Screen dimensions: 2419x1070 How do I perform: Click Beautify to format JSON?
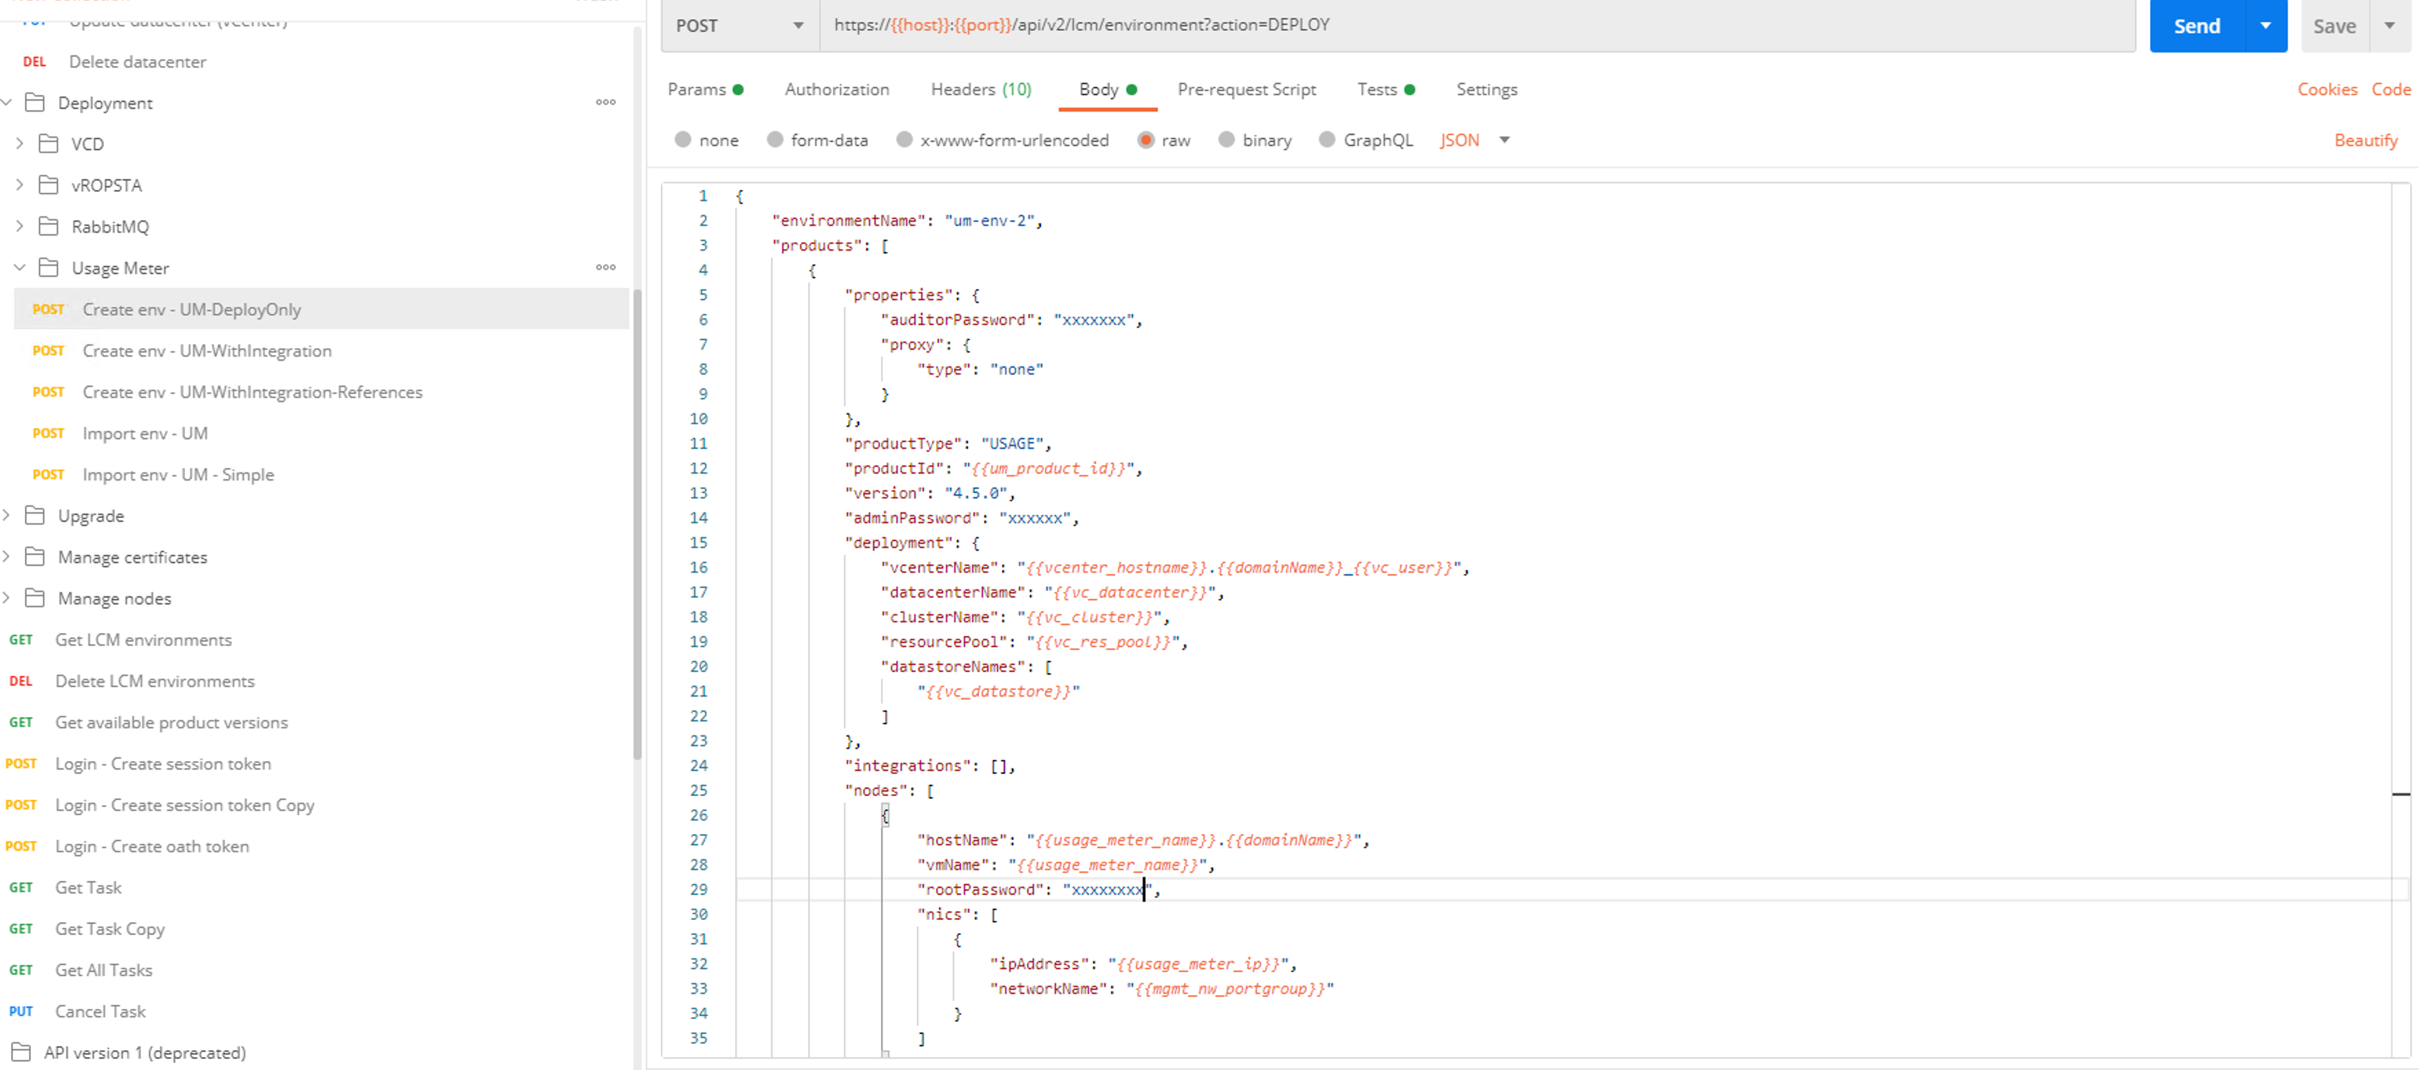pyautogui.click(x=2365, y=140)
